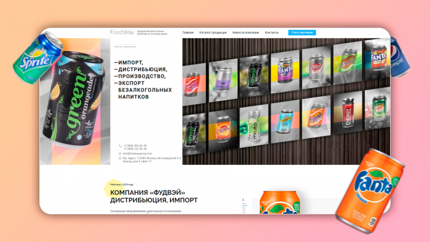Select the Mojito can tile
430x242 pixels.
click(254, 126)
